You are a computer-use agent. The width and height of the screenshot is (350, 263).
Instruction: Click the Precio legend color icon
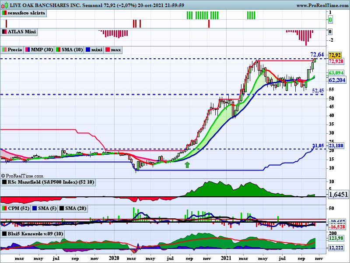(x=4, y=50)
